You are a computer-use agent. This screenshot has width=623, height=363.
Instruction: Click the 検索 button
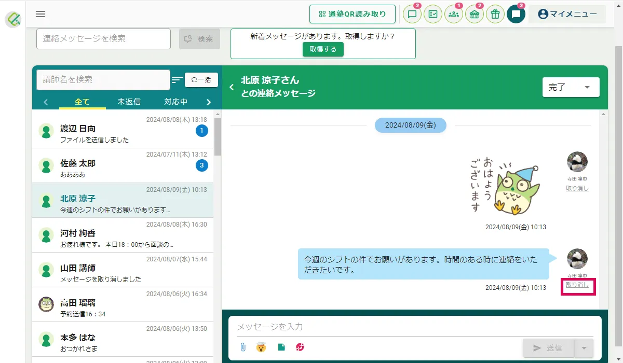point(199,39)
